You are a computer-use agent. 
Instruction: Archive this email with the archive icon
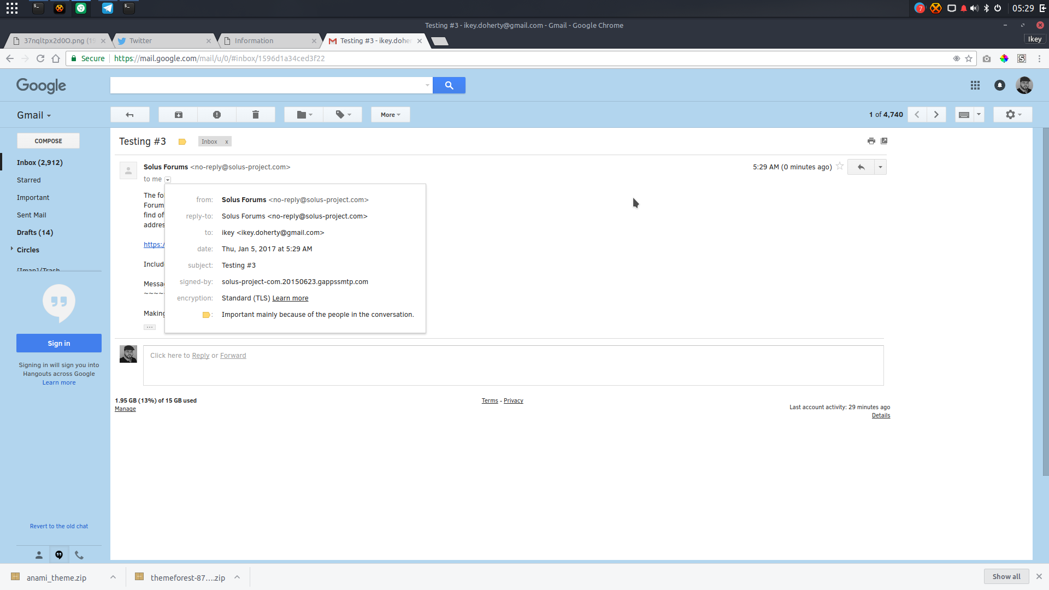click(x=178, y=115)
